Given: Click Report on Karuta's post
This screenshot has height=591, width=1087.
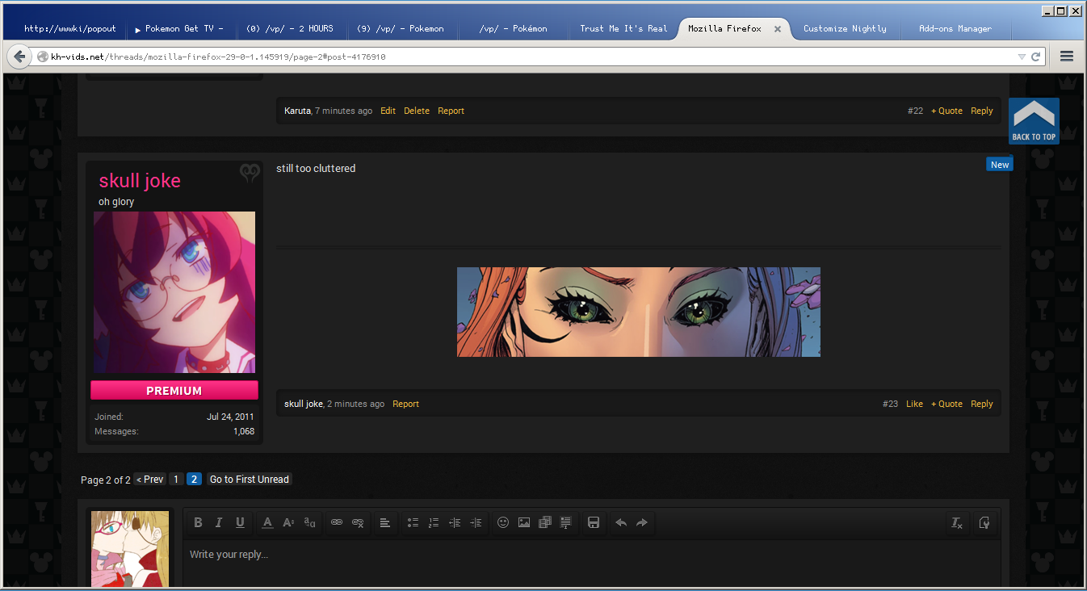Looking at the screenshot, I should click(x=451, y=111).
